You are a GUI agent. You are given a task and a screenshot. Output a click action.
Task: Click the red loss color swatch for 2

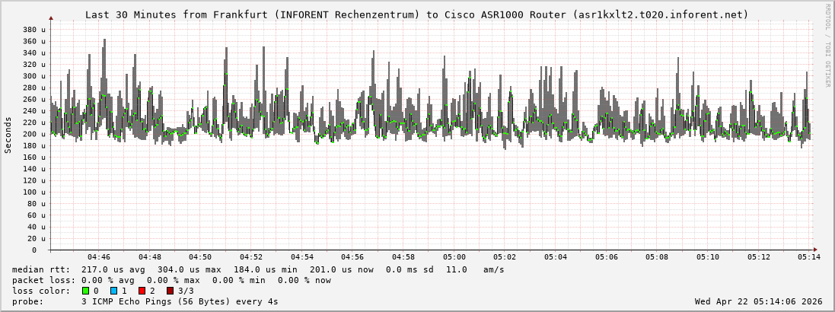(142, 291)
